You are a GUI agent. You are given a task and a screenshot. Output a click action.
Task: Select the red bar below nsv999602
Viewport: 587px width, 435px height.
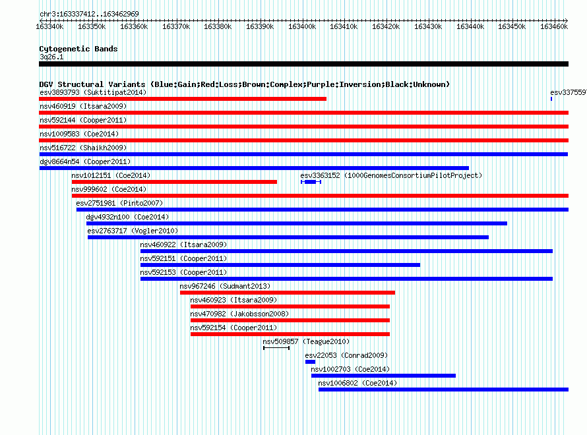[320, 196]
